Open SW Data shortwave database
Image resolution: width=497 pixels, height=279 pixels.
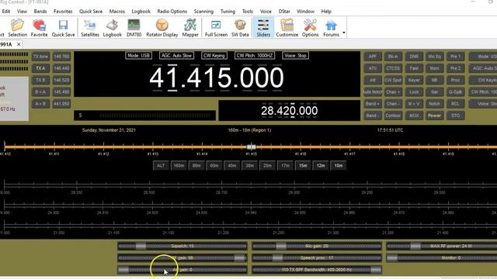point(240,28)
